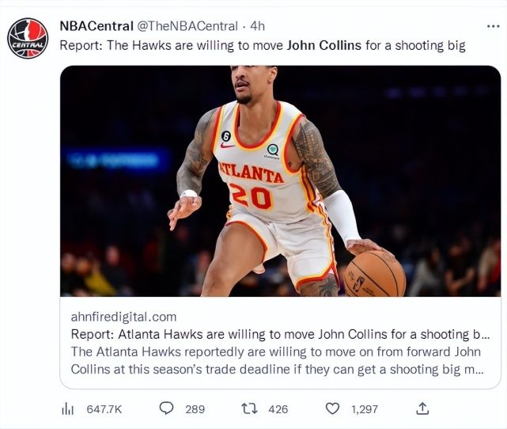Image resolution: width=507 pixels, height=429 pixels.
Task: Open the 4h timestamp link
Action: [x=258, y=25]
